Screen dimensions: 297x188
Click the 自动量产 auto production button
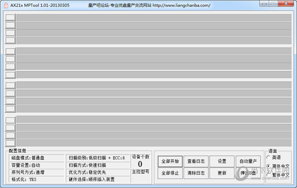click(248, 161)
